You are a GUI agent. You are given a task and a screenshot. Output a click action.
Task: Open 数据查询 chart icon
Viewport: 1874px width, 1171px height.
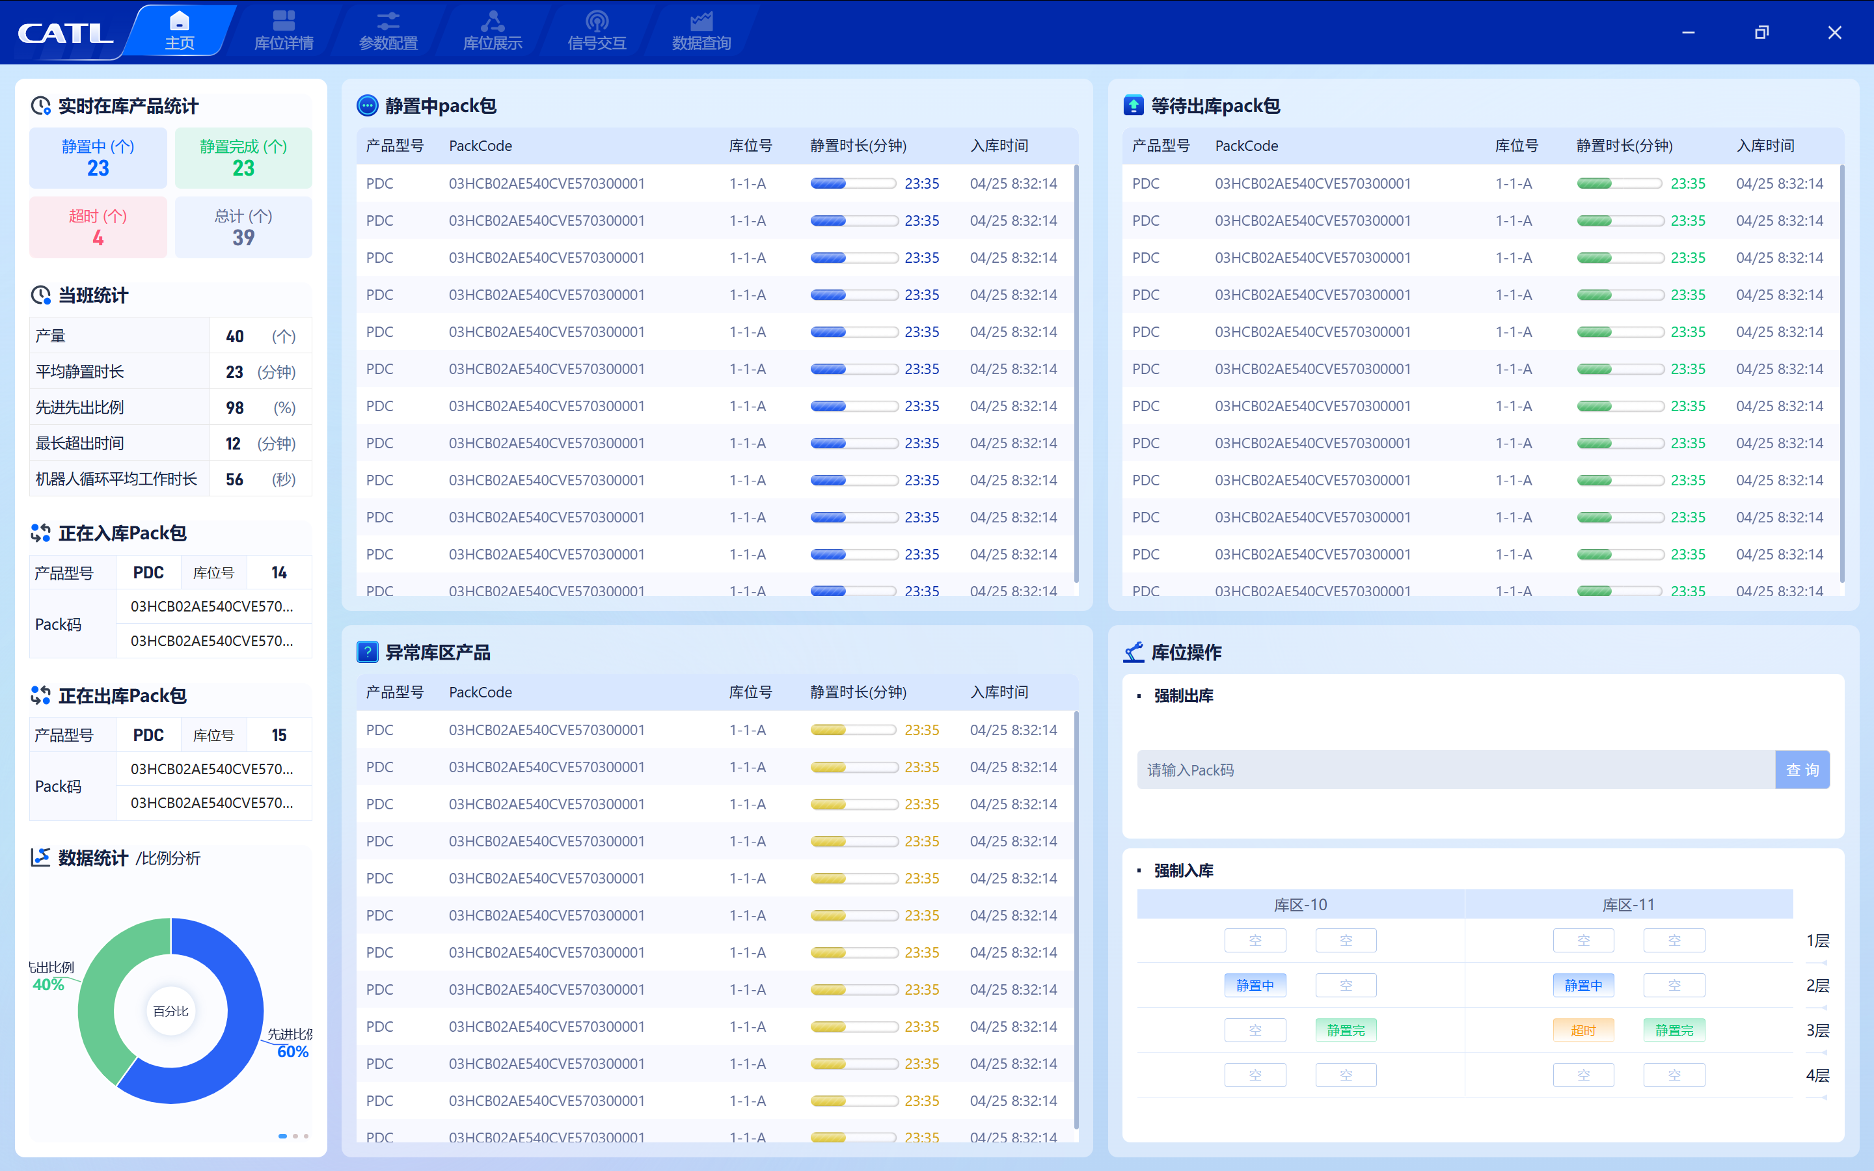[701, 21]
